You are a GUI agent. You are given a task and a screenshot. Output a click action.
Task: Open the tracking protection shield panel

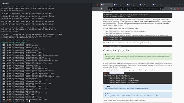pyautogui.click(x=110, y=9)
